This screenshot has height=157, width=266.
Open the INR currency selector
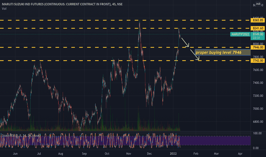tap(258, 4)
